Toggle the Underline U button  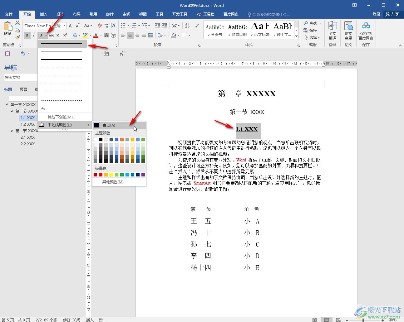click(41, 35)
